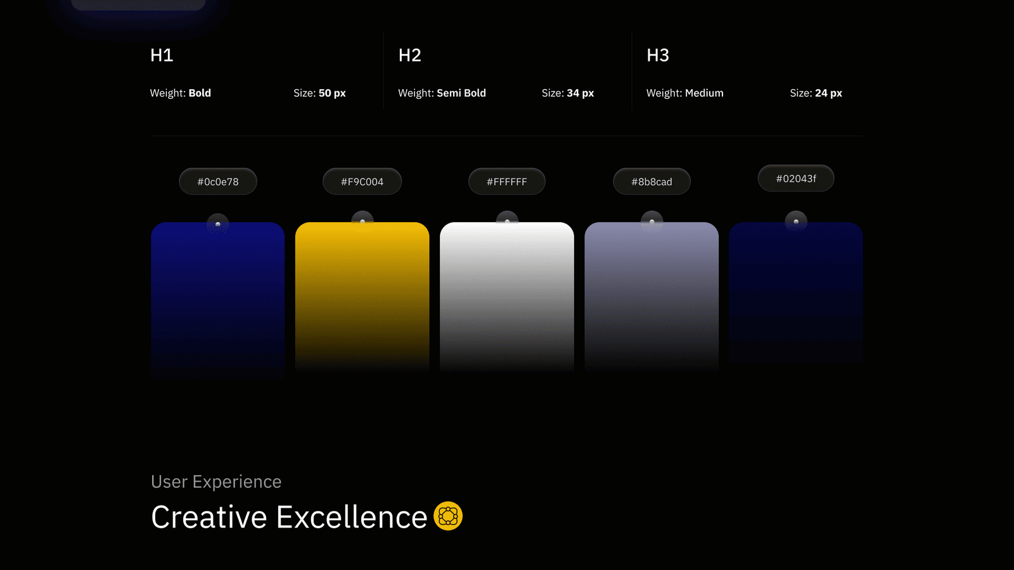Image resolution: width=1014 pixels, height=570 pixels.
Task: Select the #02043f hex code label
Action: (x=796, y=179)
